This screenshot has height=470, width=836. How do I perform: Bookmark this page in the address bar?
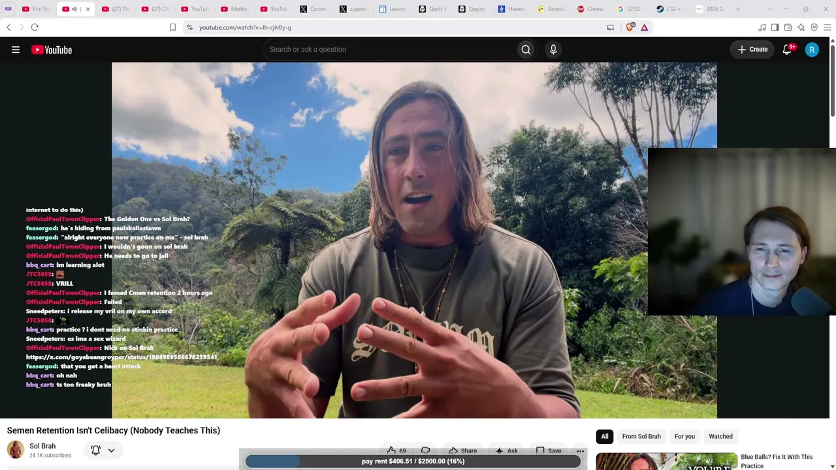(172, 27)
